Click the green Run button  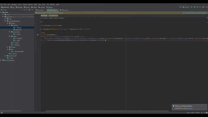pyautogui.click(x=192, y=7)
